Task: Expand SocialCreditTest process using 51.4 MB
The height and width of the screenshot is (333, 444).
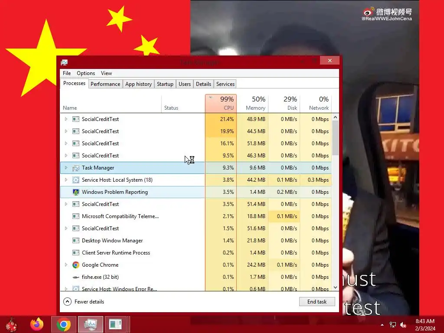Action: (x=66, y=204)
